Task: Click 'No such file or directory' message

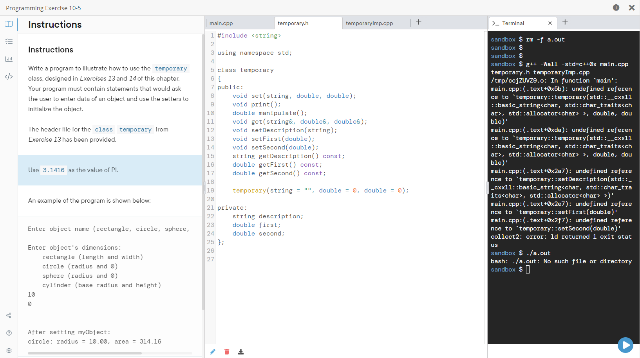Action: 587,261
